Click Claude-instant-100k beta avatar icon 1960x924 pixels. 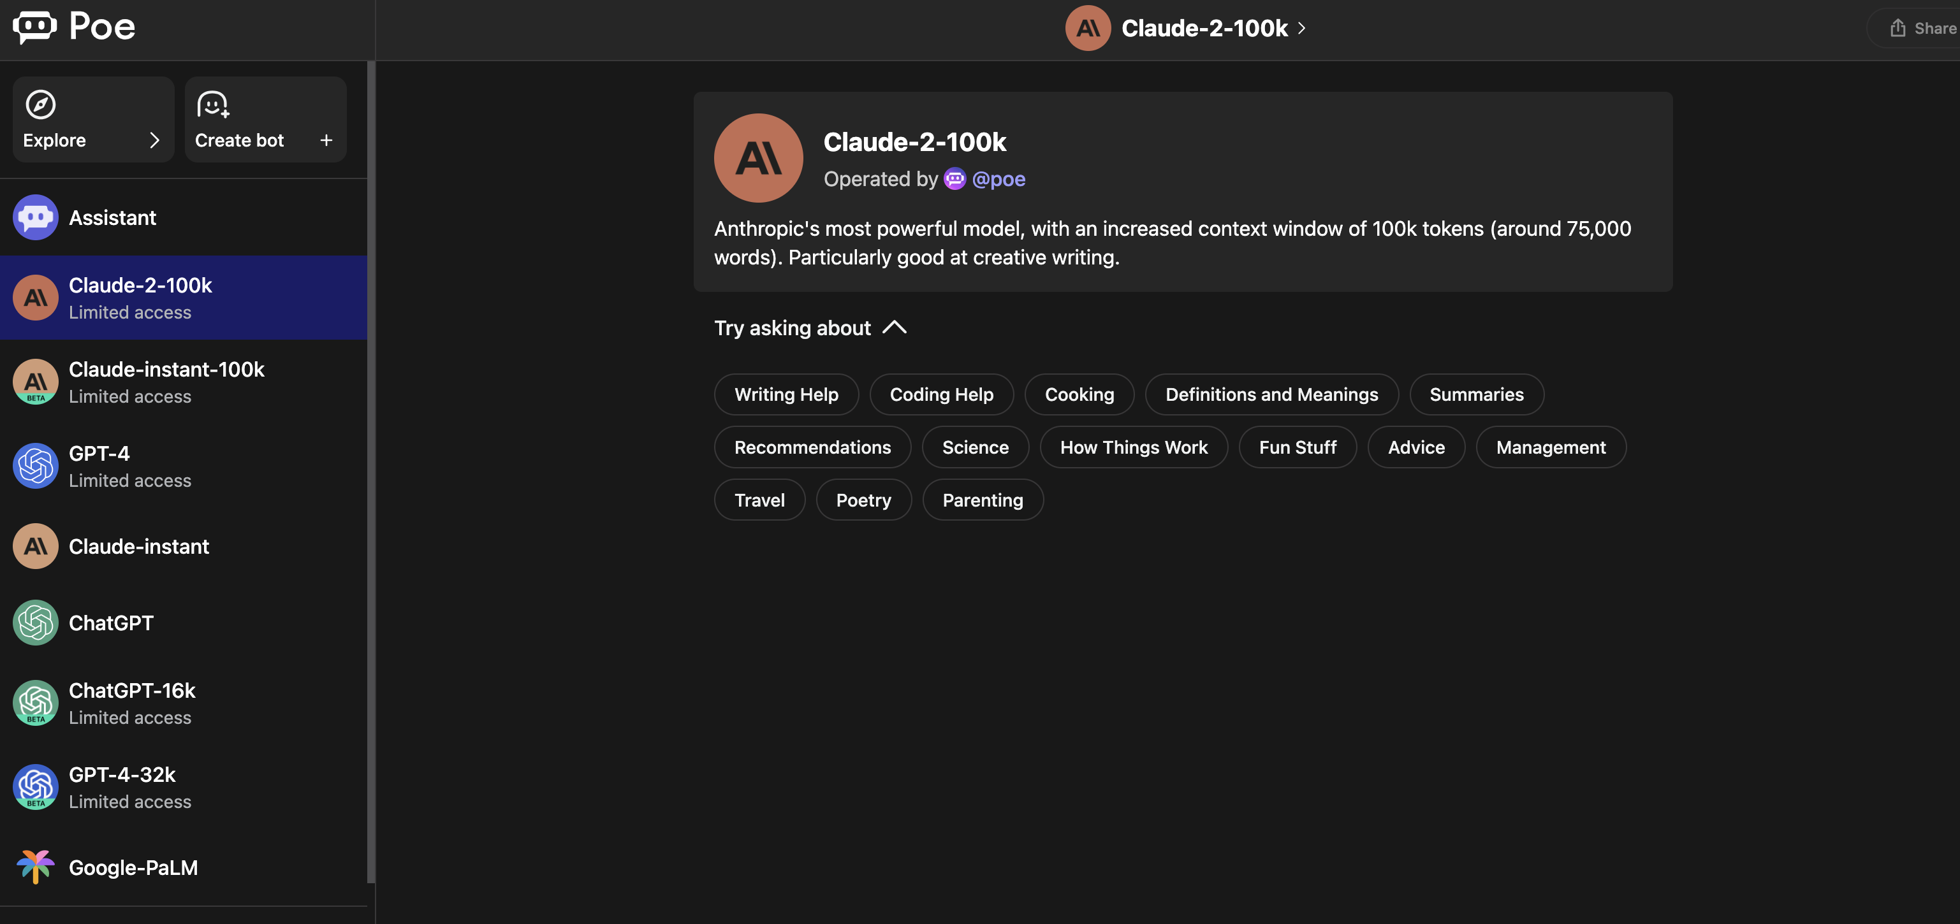point(35,382)
